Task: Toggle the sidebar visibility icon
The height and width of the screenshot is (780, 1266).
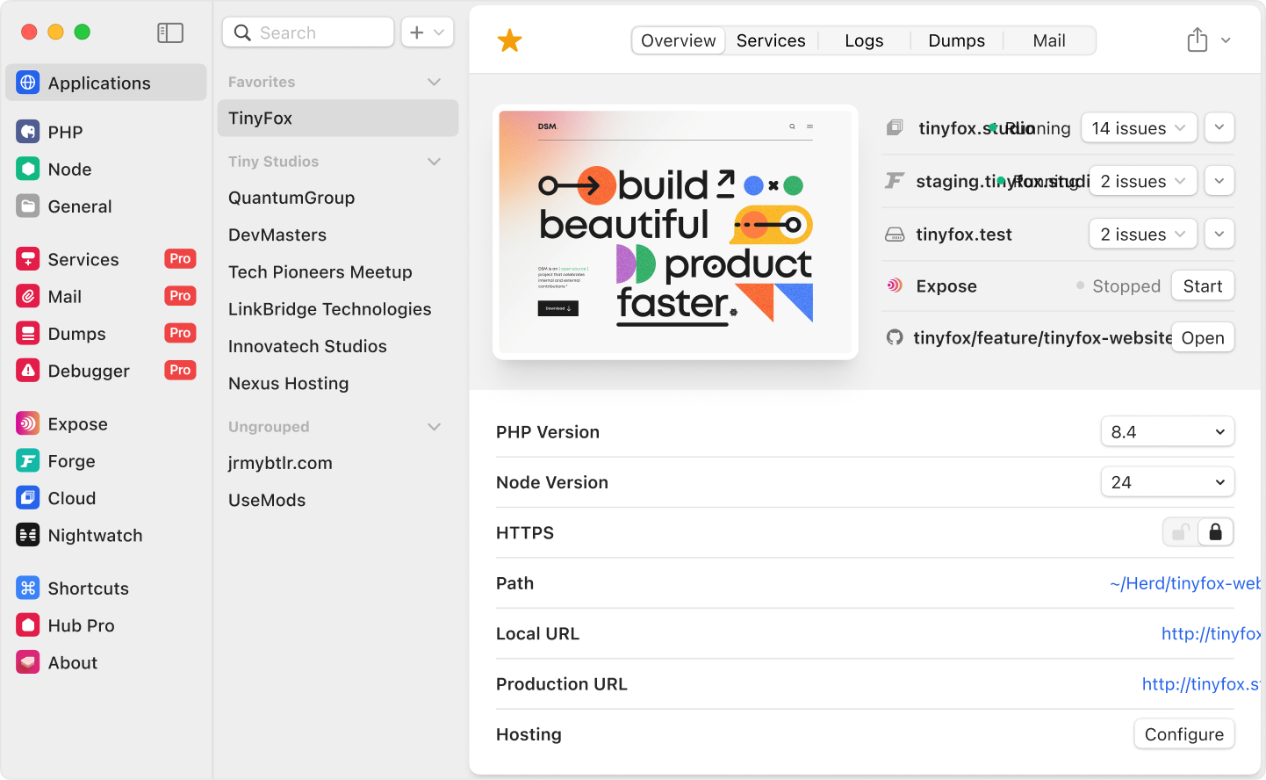Action: (169, 32)
